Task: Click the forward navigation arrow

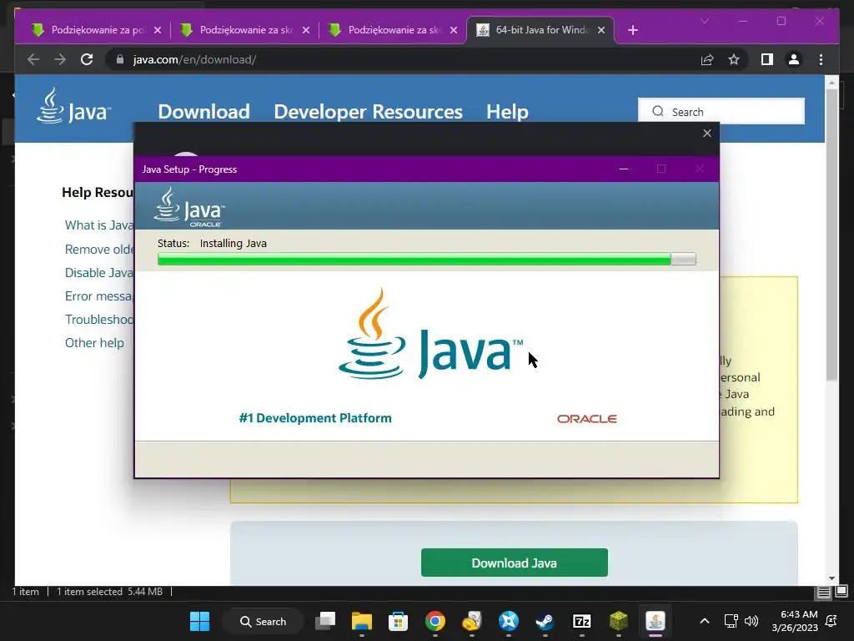Action: click(x=60, y=59)
